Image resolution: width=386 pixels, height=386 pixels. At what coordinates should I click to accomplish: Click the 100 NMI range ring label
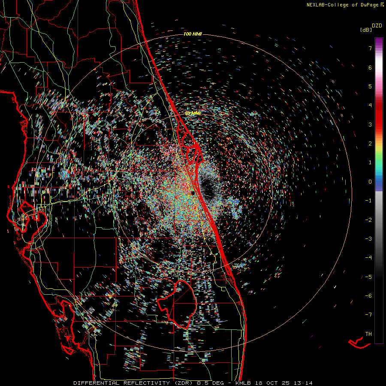click(x=193, y=34)
